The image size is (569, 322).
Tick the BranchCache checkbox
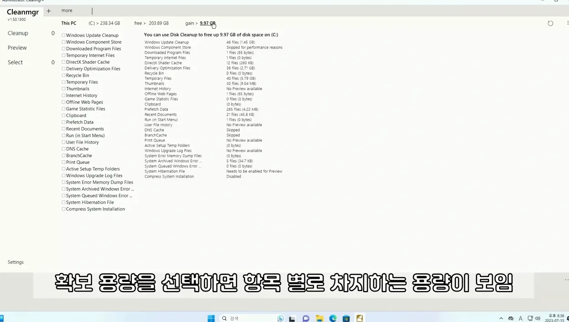tap(63, 155)
